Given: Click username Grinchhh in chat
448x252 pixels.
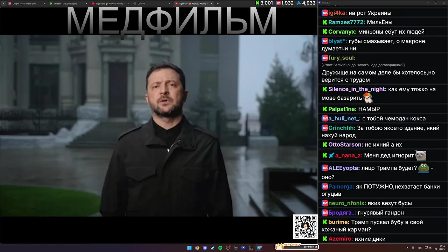Looking at the screenshot, I should tap(342, 128).
